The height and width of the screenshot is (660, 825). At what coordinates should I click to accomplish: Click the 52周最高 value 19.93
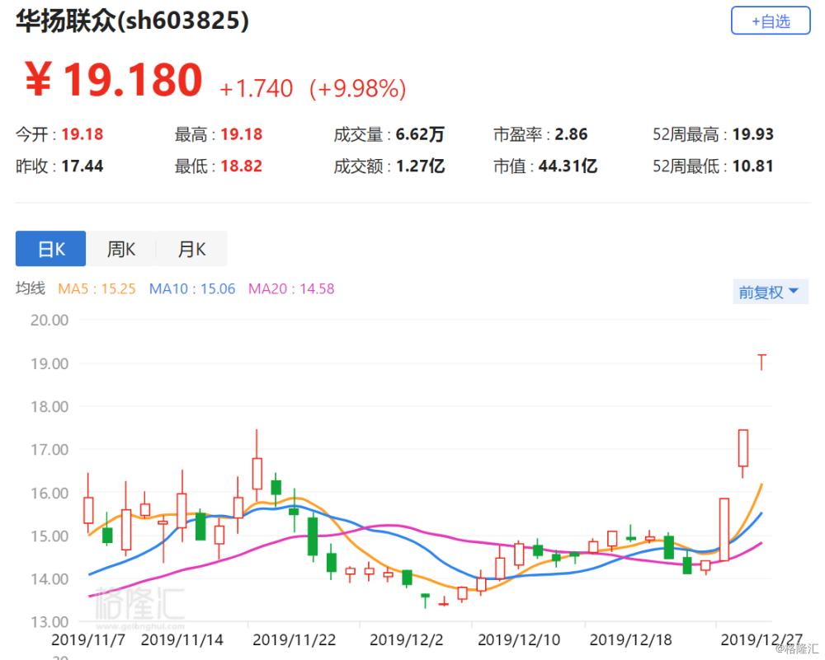tap(753, 134)
